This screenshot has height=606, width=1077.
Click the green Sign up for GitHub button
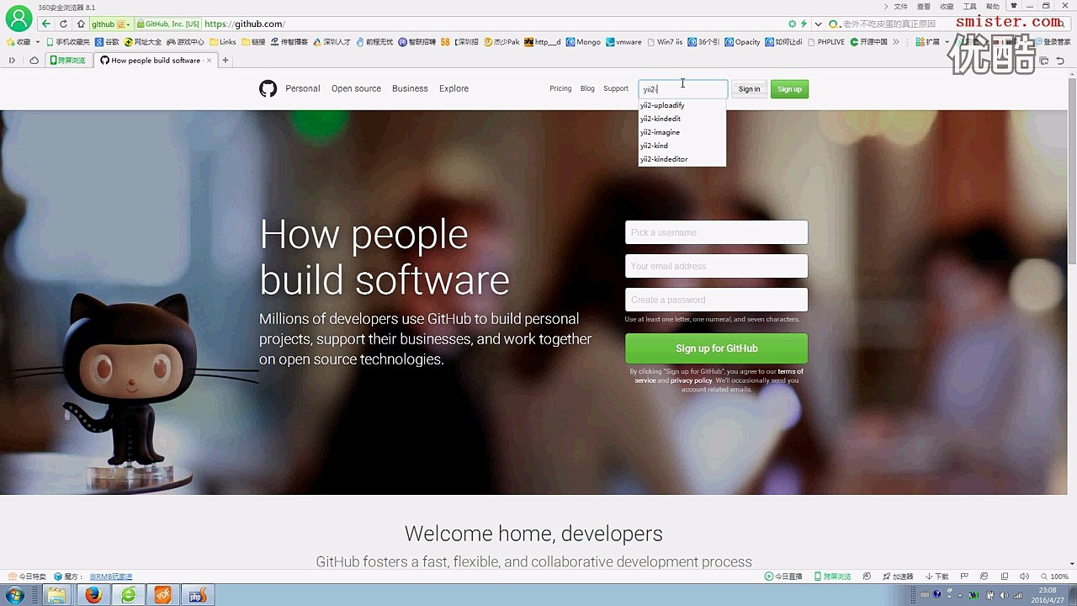716,348
